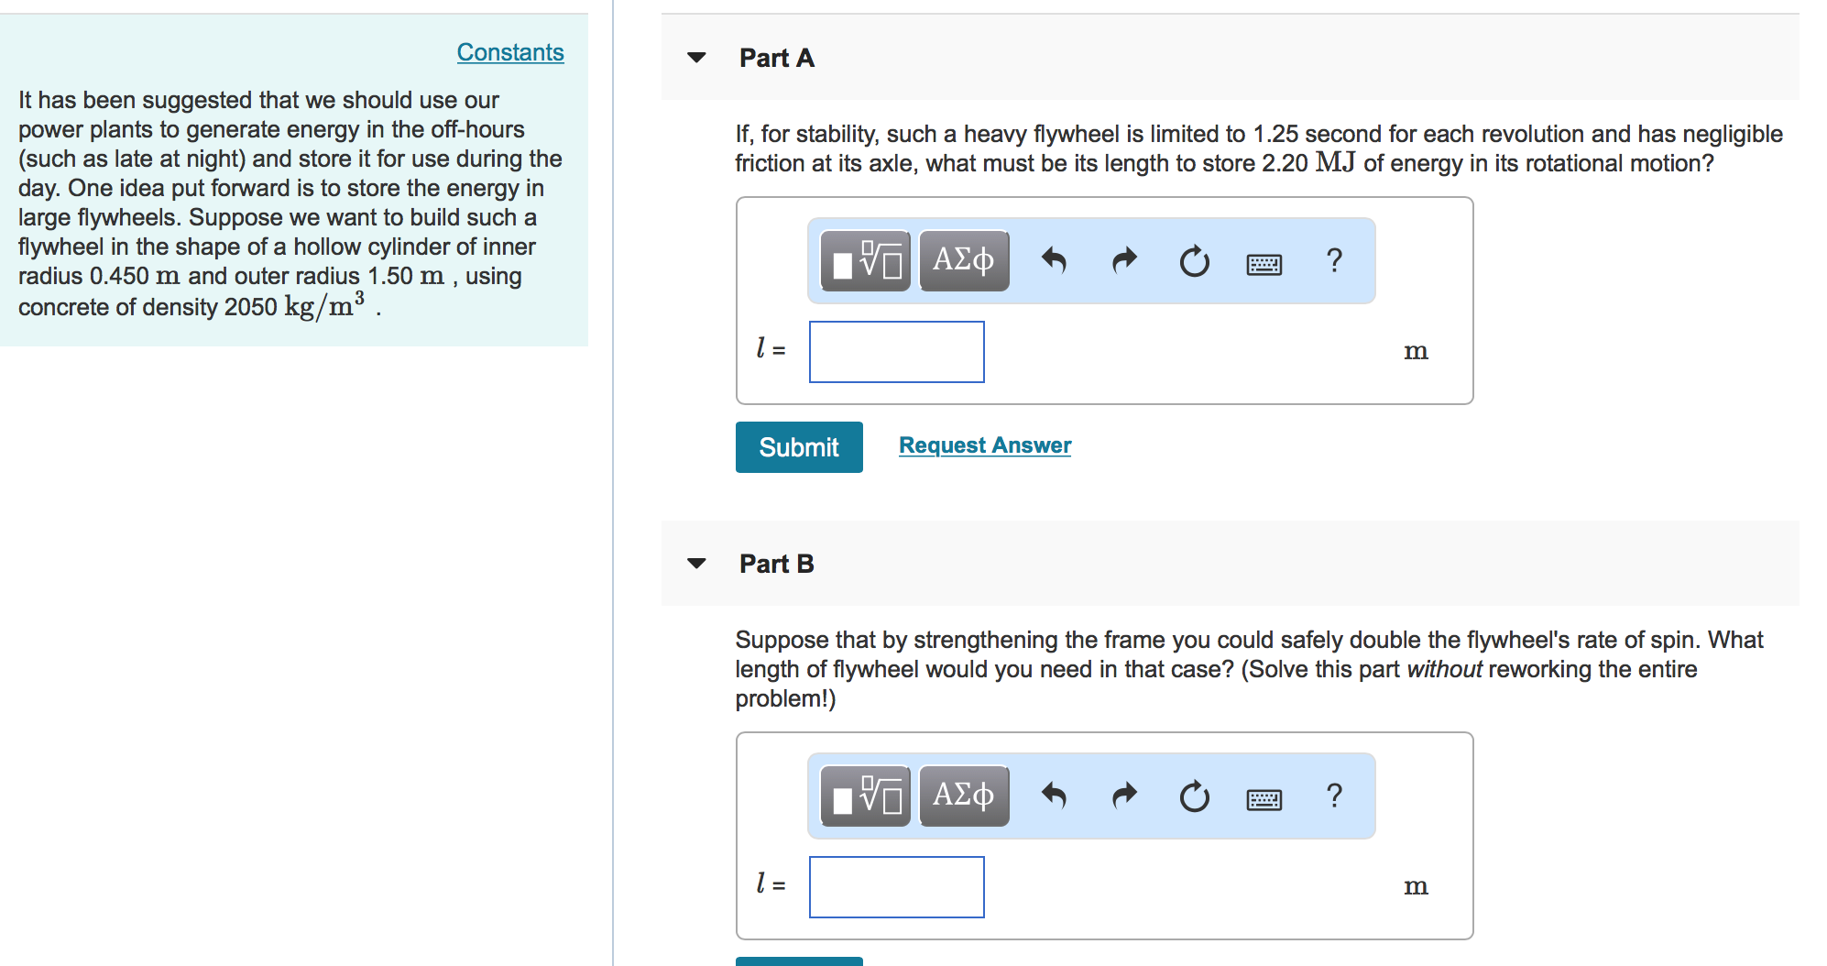The height and width of the screenshot is (966, 1827).
Task: Open the math template palette in Part B
Action: point(862,796)
